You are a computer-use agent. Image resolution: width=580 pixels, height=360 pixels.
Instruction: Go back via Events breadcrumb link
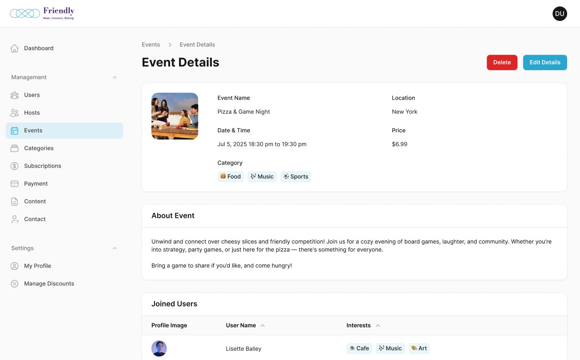pos(151,45)
